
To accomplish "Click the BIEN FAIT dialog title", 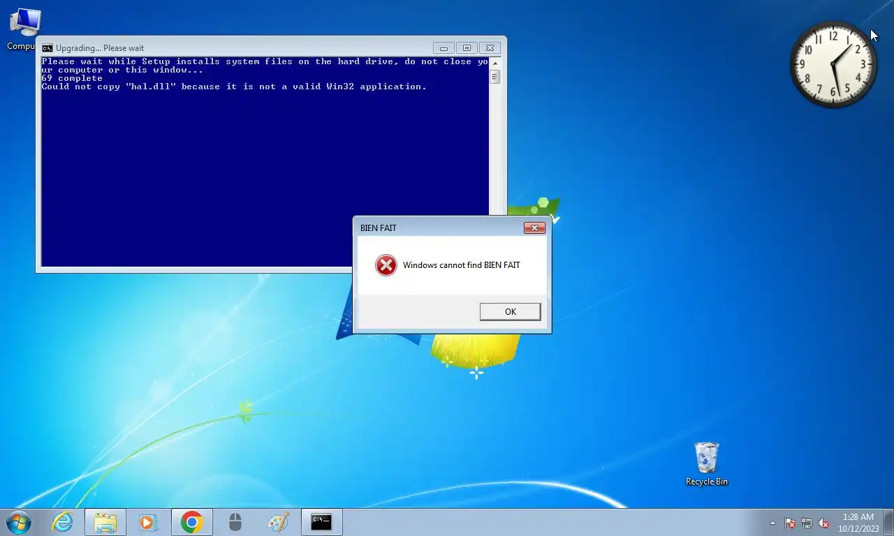I will tap(379, 228).
